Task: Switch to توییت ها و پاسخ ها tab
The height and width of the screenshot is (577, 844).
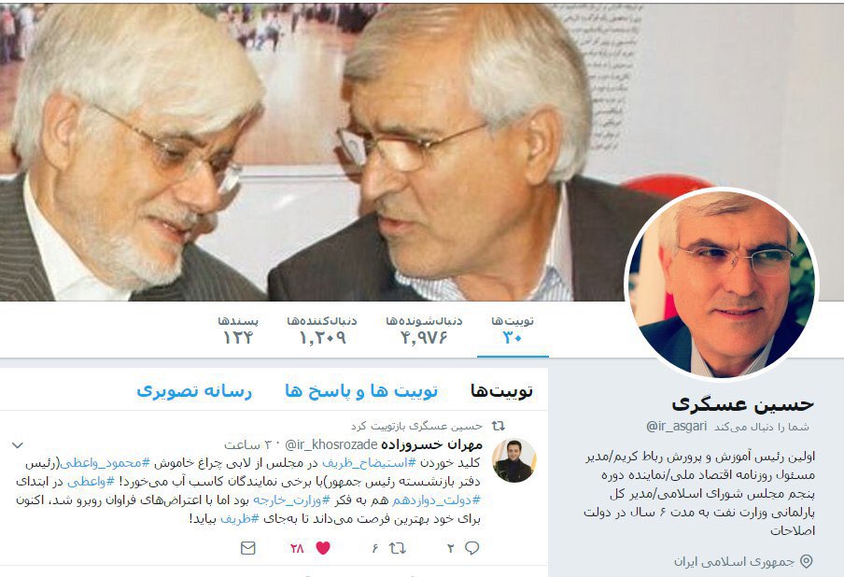Action: pos(361,391)
